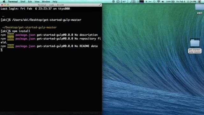Click the 'Last login' line in Terminal
Image resolution: width=204 pixels, height=115 pixels.
pos(35,9)
